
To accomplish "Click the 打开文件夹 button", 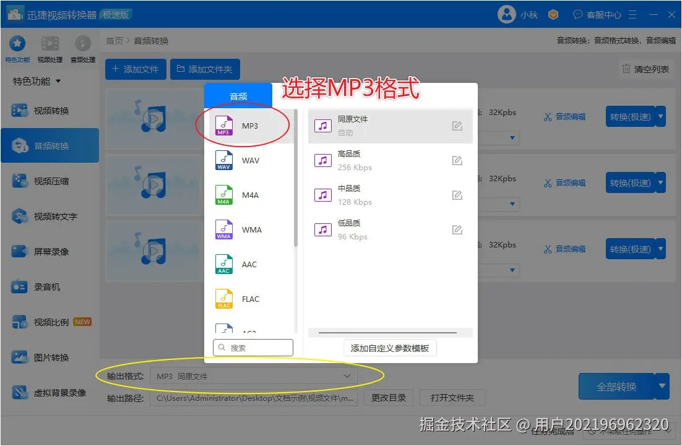I will (452, 398).
